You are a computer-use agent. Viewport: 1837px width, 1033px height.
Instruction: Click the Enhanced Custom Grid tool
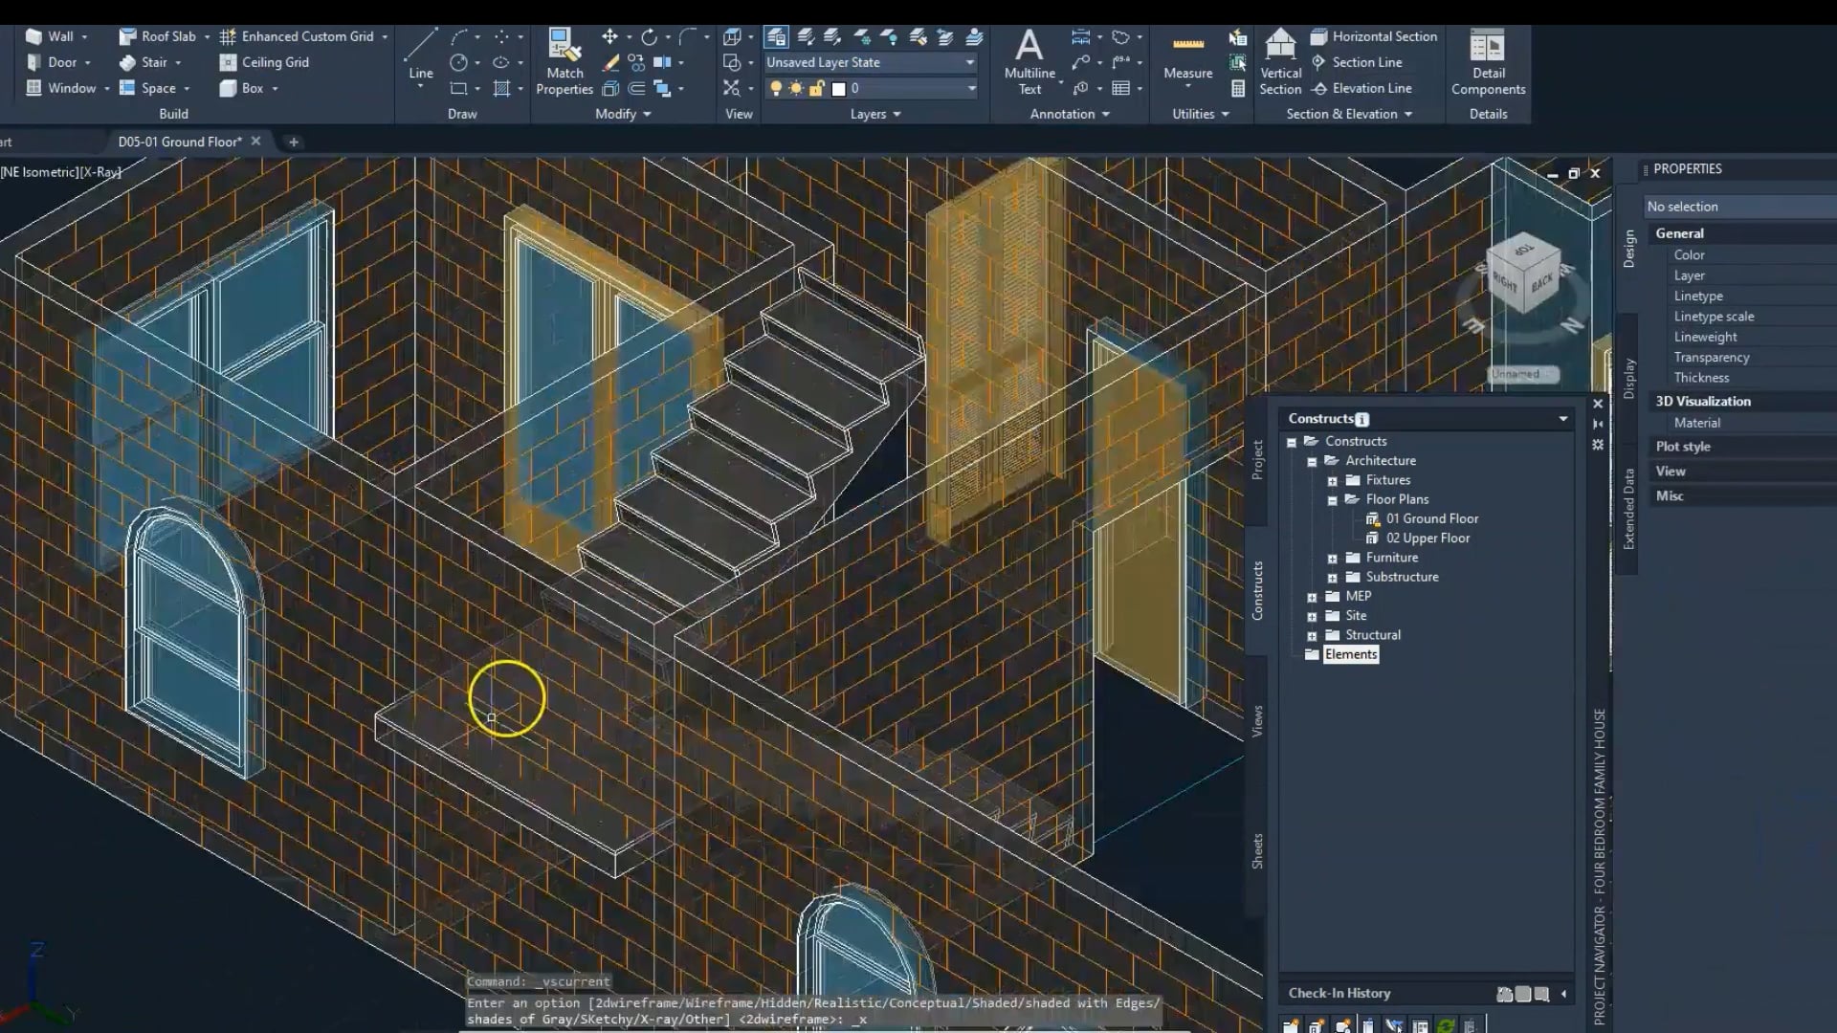pyautogui.click(x=297, y=36)
